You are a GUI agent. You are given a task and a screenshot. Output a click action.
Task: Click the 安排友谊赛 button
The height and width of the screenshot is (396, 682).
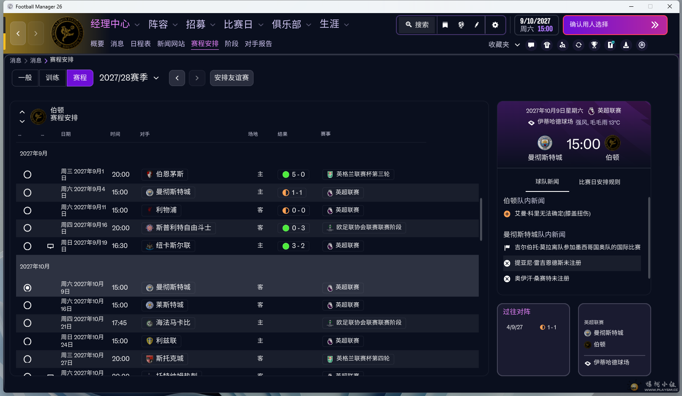pyautogui.click(x=232, y=78)
